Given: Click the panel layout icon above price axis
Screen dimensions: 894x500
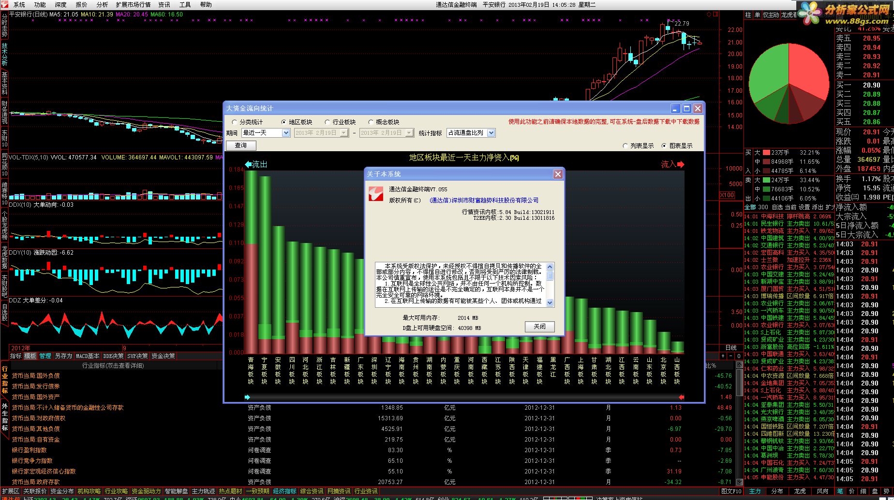Looking at the screenshot, I should click(x=716, y=14).
